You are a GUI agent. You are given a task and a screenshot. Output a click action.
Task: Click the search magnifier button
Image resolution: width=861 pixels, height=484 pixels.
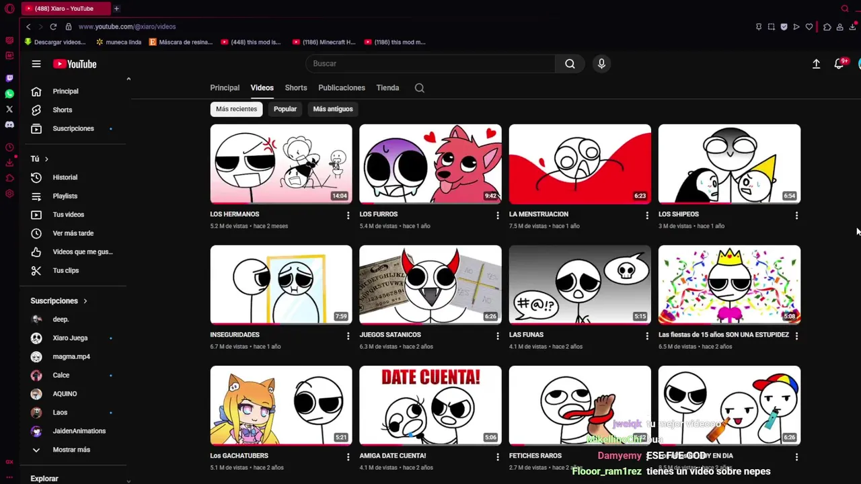570,64
